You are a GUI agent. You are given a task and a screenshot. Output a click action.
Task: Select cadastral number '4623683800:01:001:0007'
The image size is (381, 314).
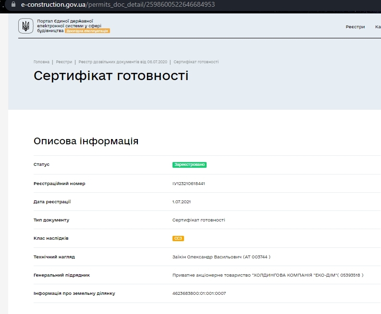[199, 293]
